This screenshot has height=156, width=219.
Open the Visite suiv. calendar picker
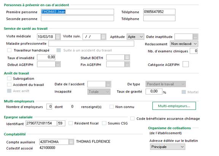(x=103, y=37)
